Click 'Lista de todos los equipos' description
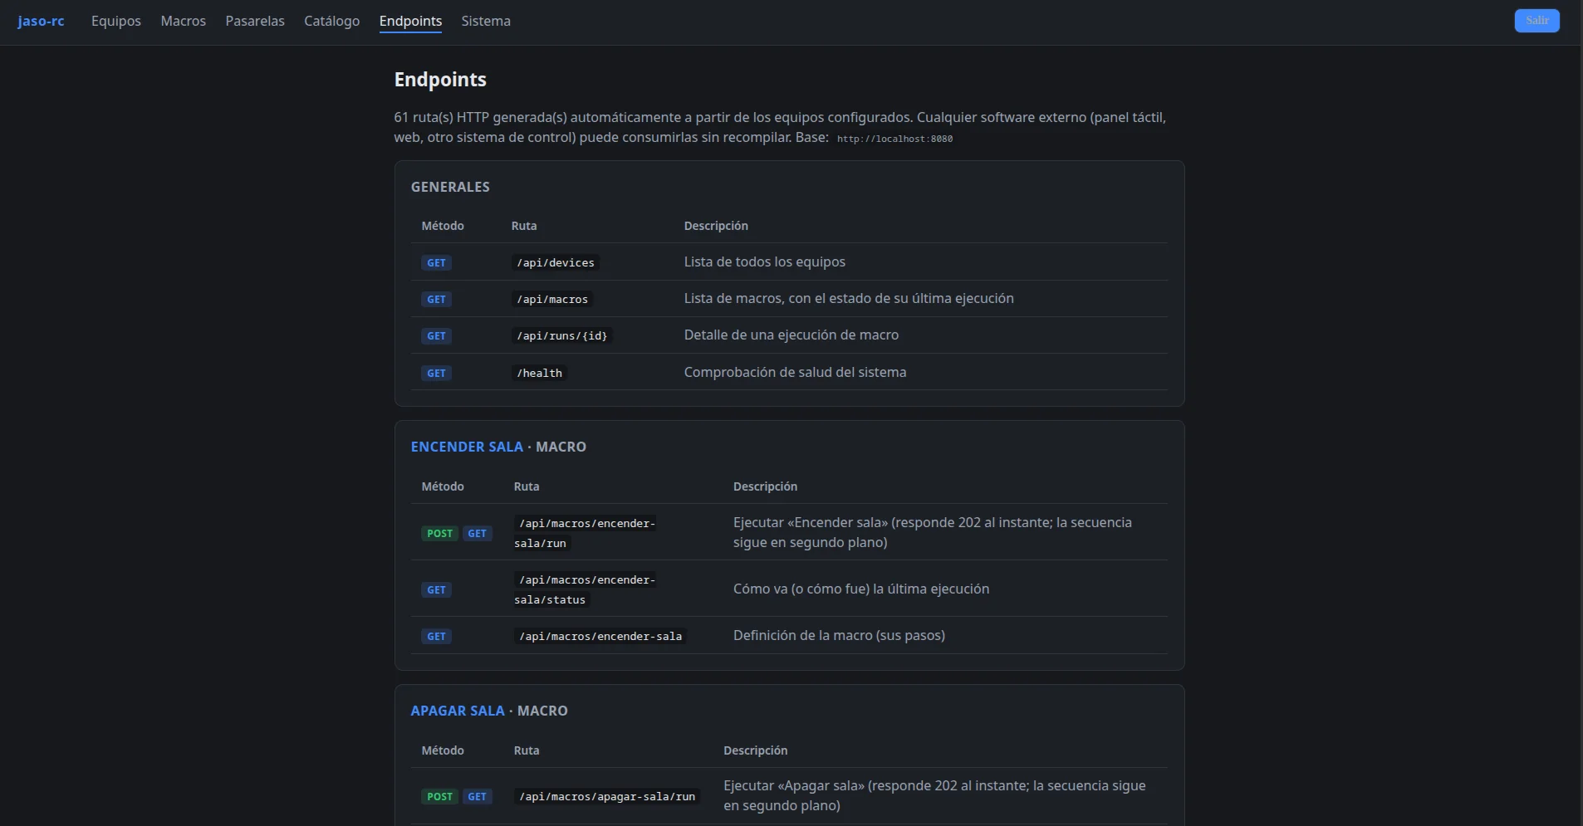 pos(764,261)
